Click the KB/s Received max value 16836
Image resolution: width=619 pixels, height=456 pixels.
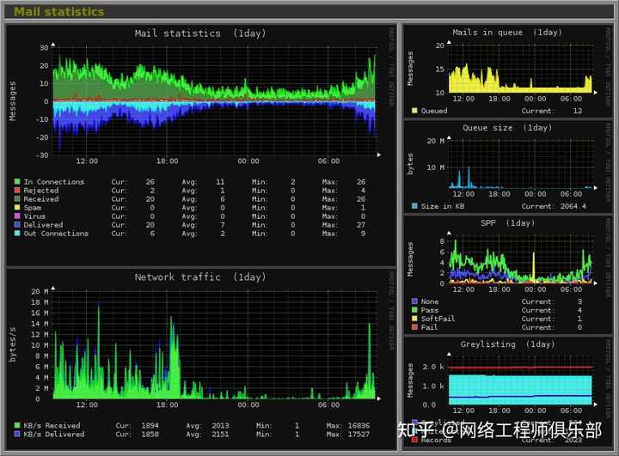(359, 426)
